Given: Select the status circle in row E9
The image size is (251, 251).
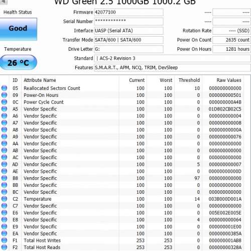Looking at the screenshot, I should click(4, 226).
